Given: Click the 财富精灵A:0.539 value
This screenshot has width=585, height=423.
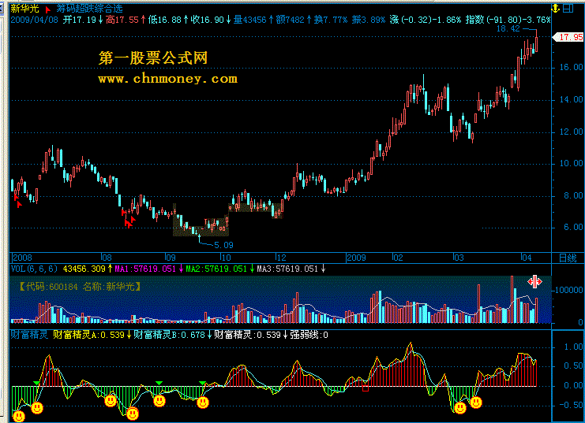Looking at the screenshot, I should 88,335.
